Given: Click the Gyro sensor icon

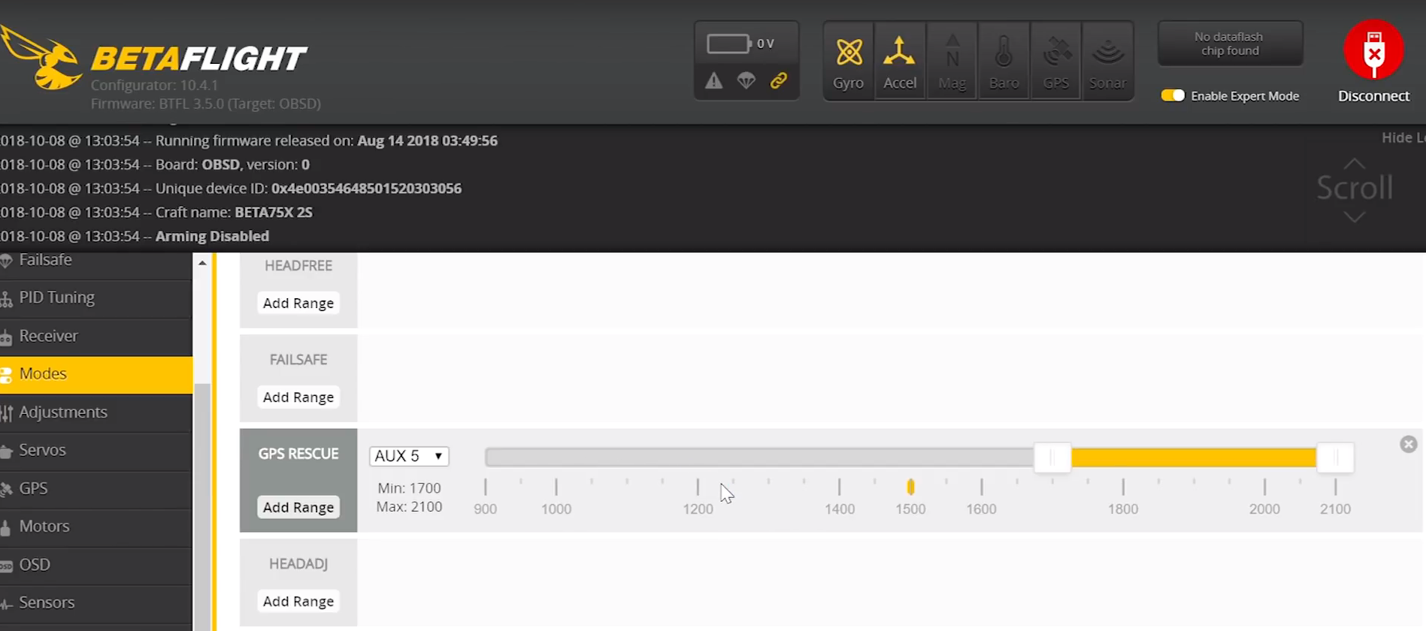Looking at the screenshot, I should [x=849, y=61].
